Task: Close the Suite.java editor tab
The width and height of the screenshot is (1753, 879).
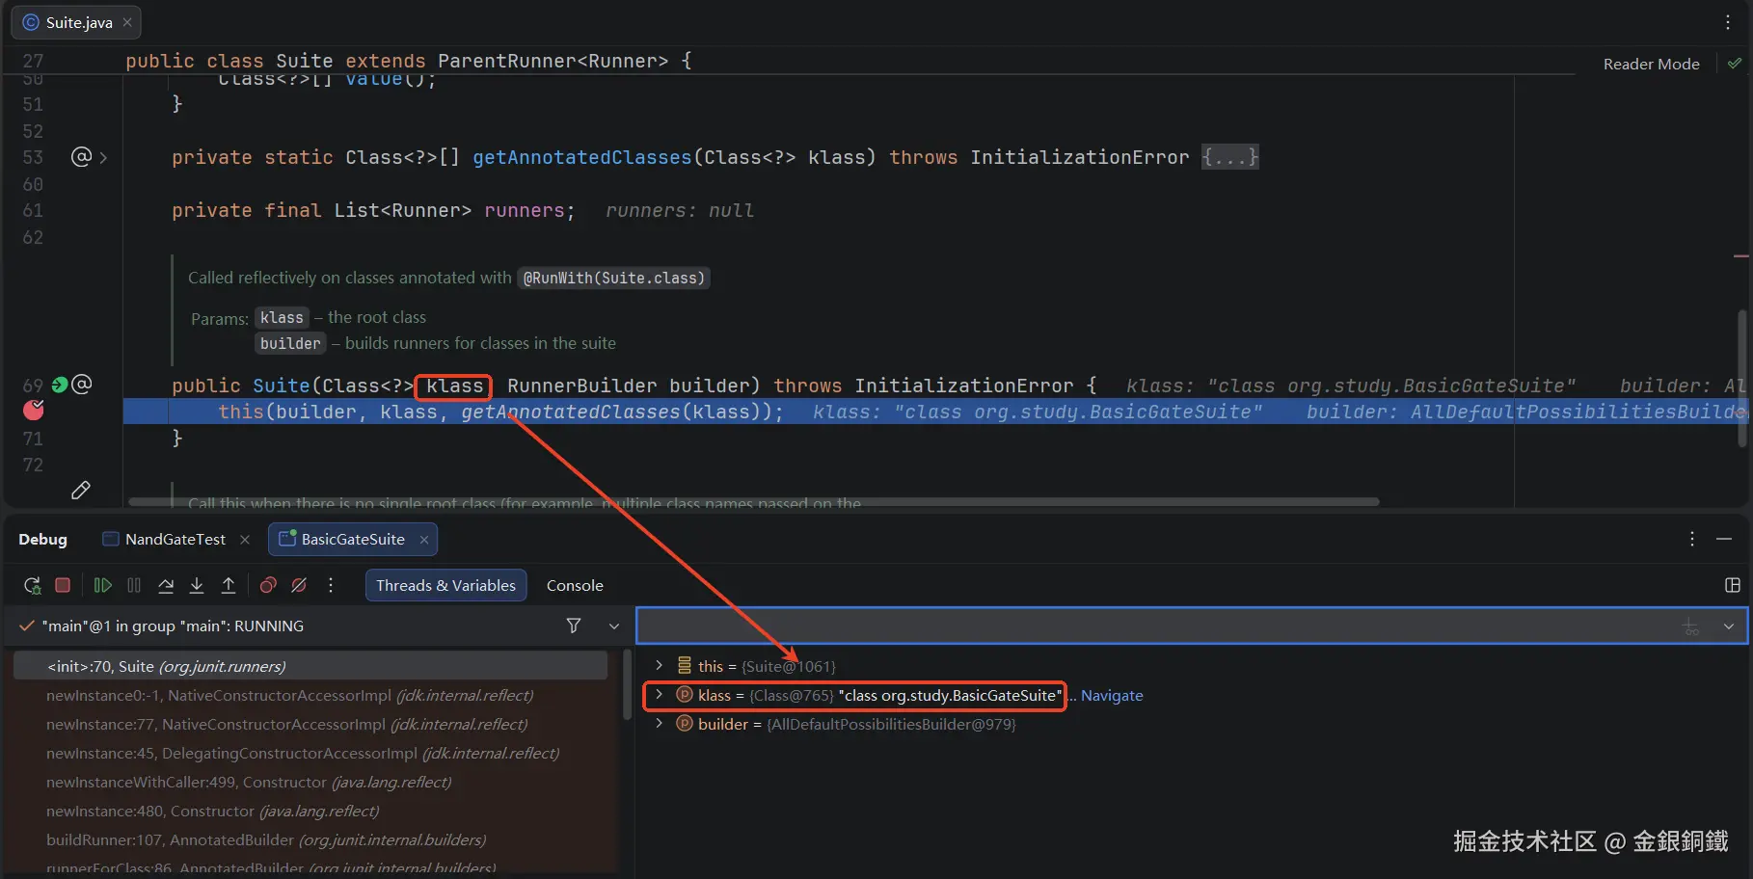Action: tap(127, 22)
